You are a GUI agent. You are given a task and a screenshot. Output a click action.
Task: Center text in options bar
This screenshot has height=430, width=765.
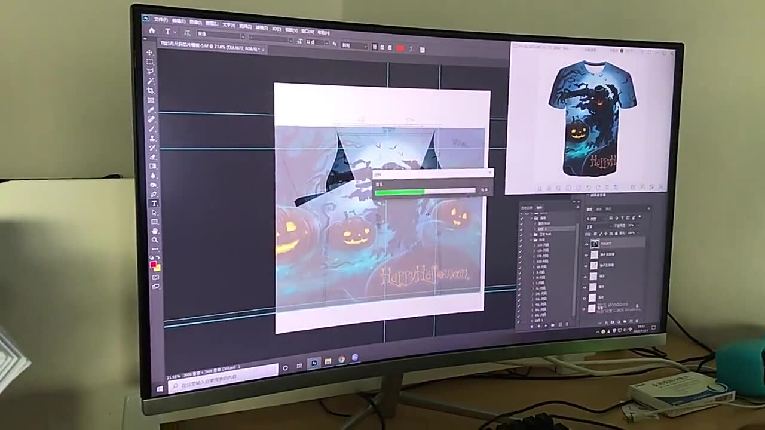click(x=382, y=47)
